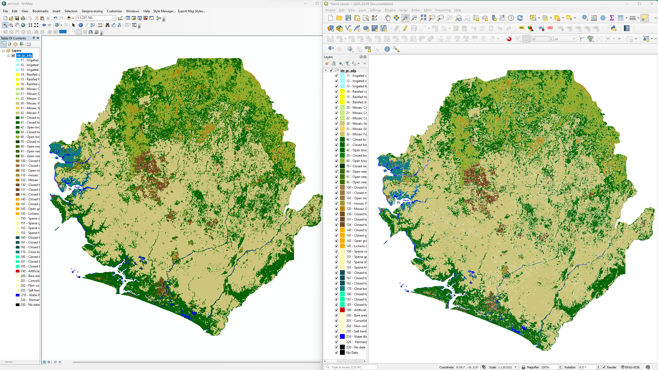Click ArcMap's Add Data button
Image resolution: width=658 pixels, height=370 pixels.
click(69, 18)
